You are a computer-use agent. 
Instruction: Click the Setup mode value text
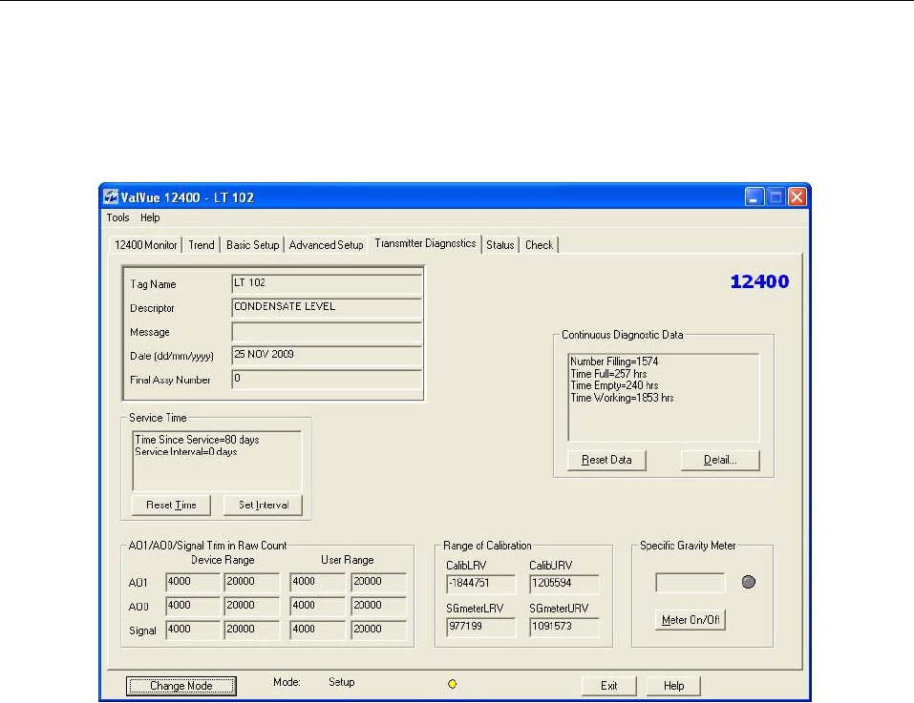(342, 682)
